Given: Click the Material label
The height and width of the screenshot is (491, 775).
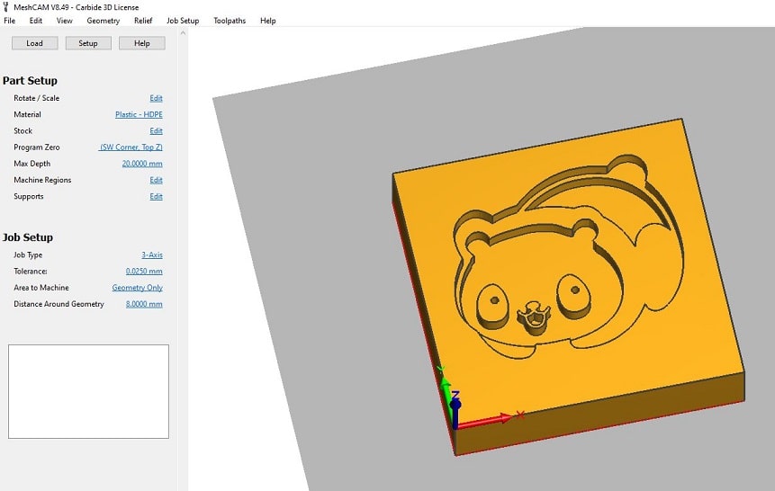Looking at the screenshot, I should pyautogui.click(x=28, y=114).
